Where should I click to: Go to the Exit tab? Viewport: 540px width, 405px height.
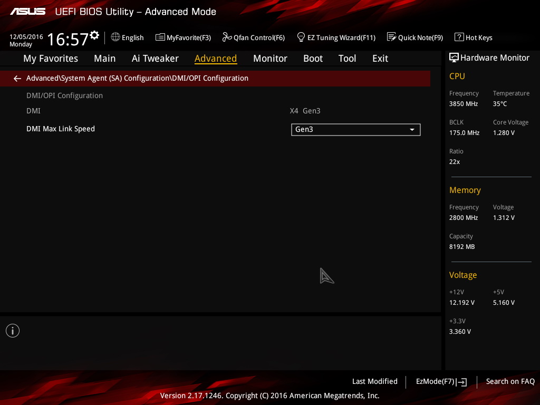pos(380,59)
